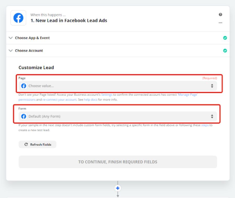Click the Facebook Lead Ads app logo
Screen dimensions: 235x198
(18, 18)
